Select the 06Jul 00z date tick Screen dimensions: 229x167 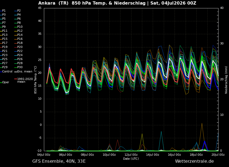click(65, 155)
